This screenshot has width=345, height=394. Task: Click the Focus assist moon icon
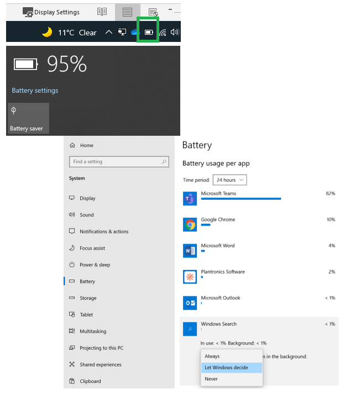click(72, 248)
